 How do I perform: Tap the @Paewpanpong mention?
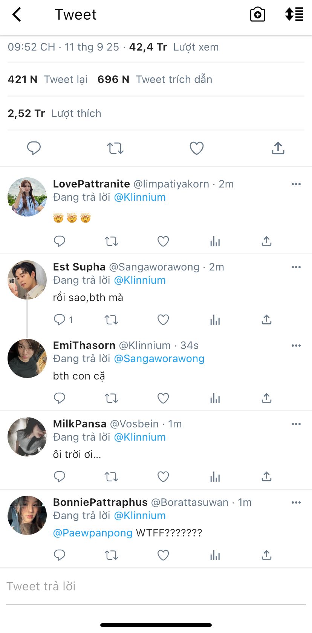point(93,533)
